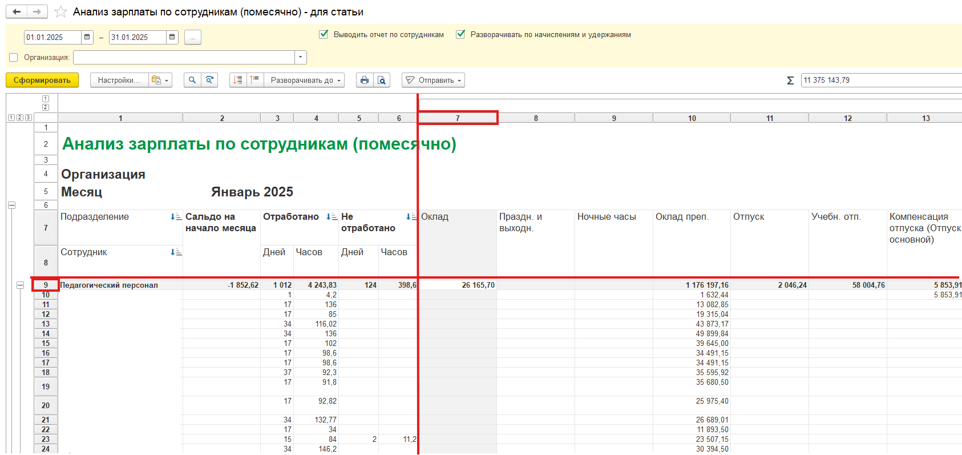
Task: Click the value 43 873,17
Action: pyautogui.click(x=712, y=324)
